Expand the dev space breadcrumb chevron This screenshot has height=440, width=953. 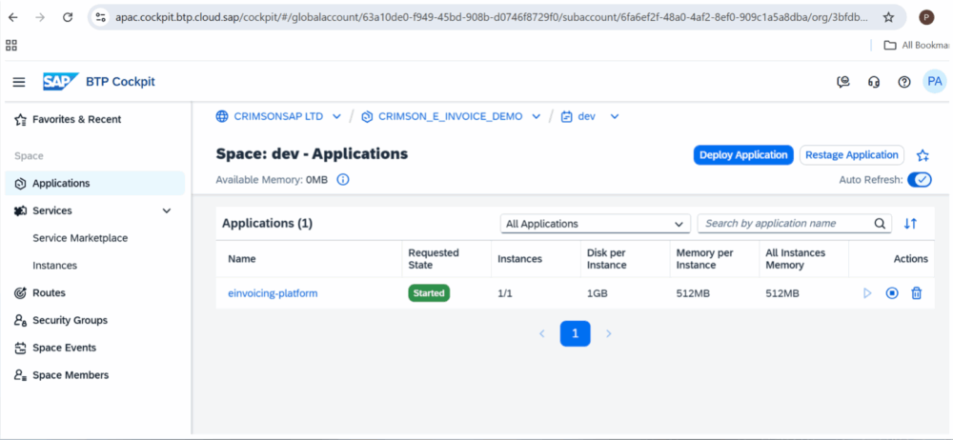(615, 116)
